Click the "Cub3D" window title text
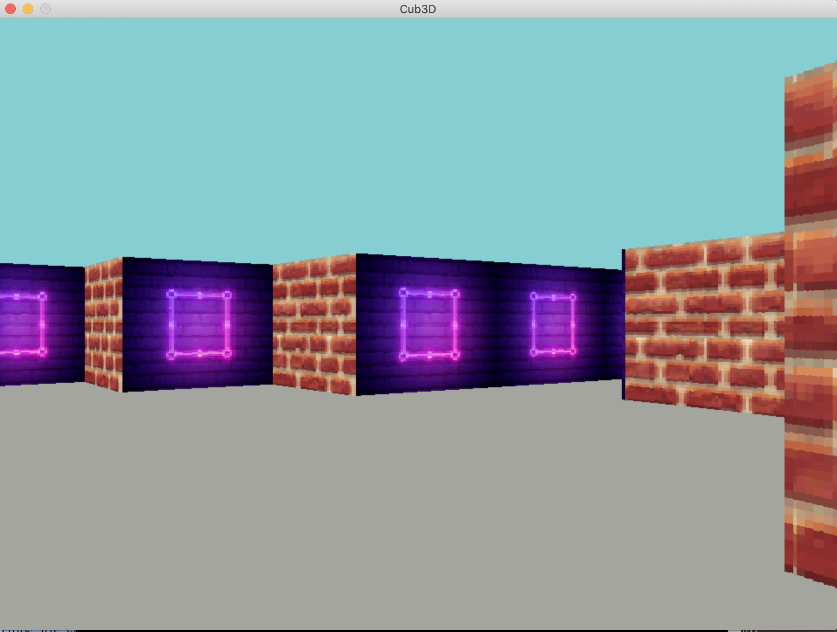Image resolution: width=837 pixels, height=632 pixels. pyautogui.click(x=418, y=9)
